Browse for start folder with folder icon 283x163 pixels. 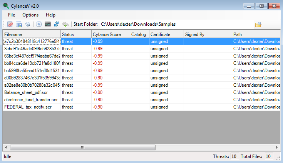(258, 25)
